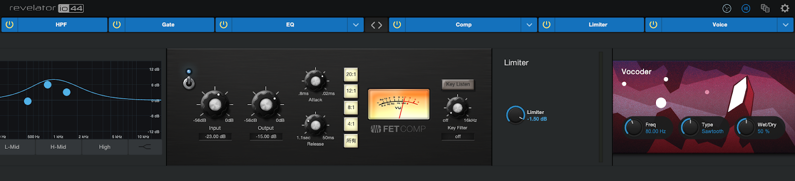Toggle HPF power button

click(x=9, y=25)
